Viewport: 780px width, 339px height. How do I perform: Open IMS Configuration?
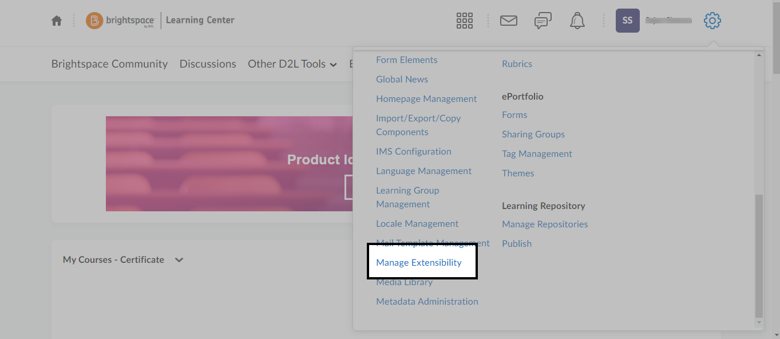pos(413,151)
